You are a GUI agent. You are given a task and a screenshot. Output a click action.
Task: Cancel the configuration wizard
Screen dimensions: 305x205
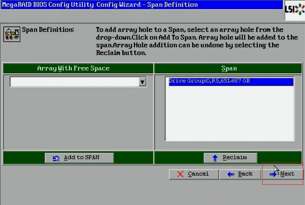[x=194, y=174]
